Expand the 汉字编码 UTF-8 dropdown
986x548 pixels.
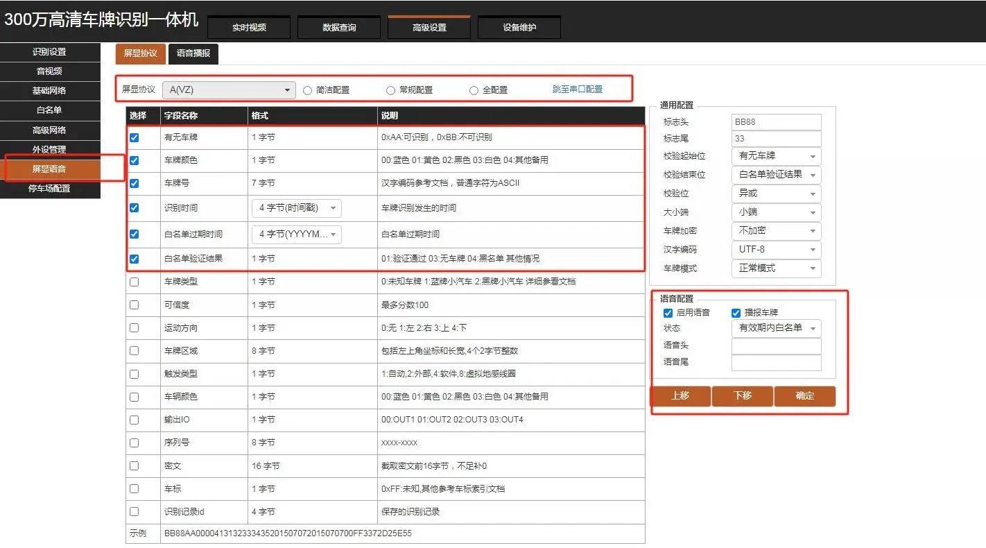[x=776, y=249]
